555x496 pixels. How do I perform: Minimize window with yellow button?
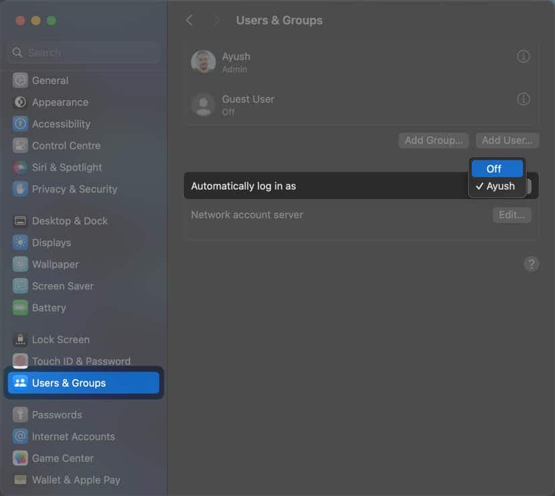(x=36, y=21)
